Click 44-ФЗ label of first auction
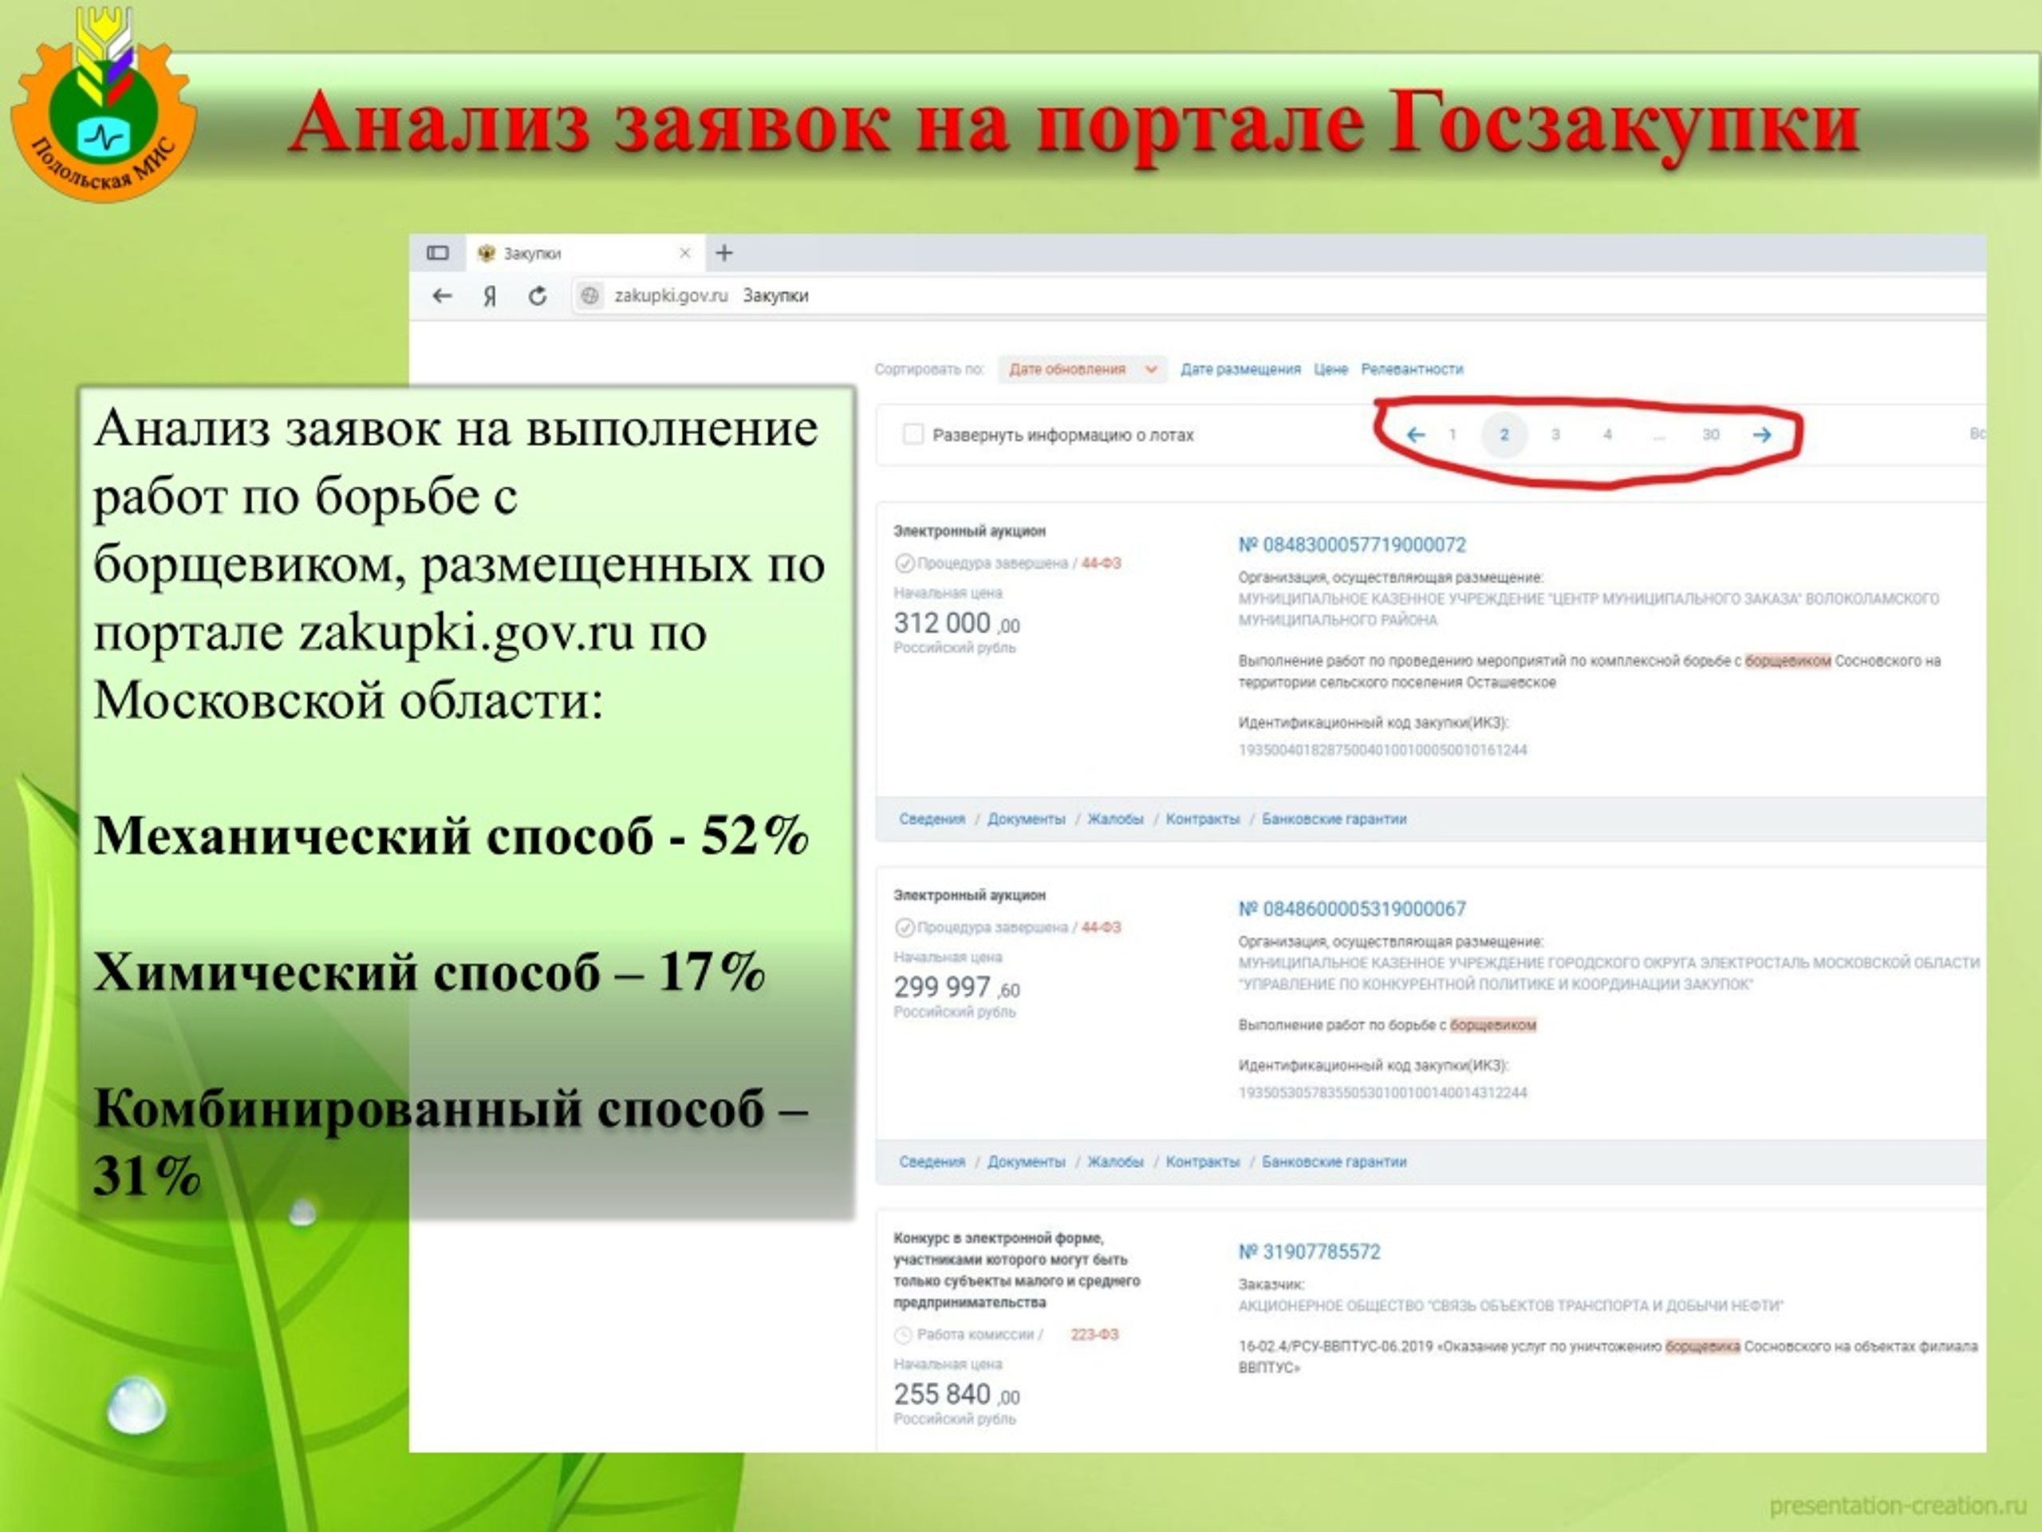 tap(1101, 563)
